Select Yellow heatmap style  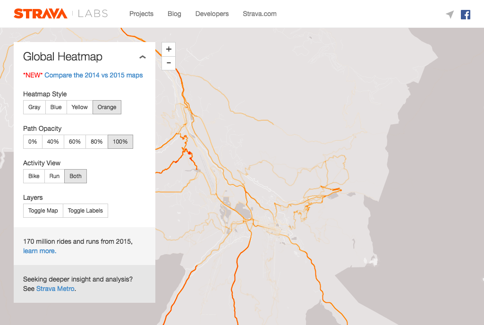(x=80, y=107)
